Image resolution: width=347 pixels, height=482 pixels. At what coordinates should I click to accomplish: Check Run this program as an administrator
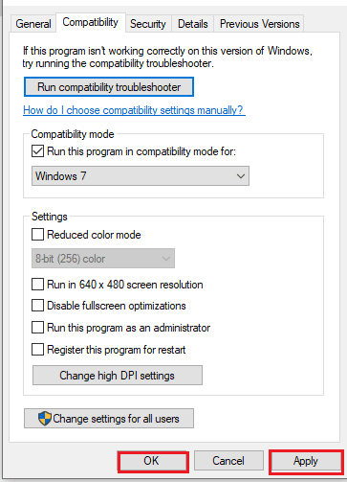pos(37,328)
